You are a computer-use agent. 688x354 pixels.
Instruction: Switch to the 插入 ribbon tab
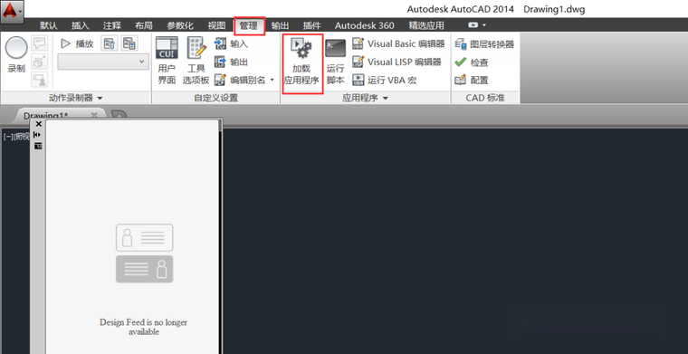[x=81, y=25]
